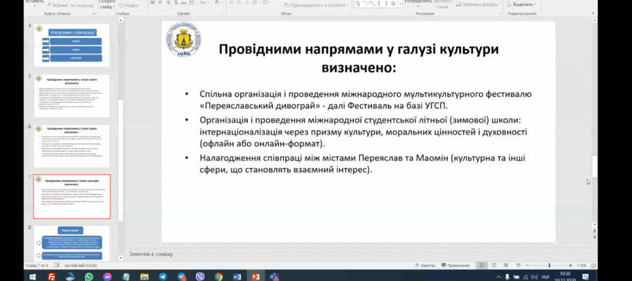Click the university logo on the slide

(x=183, y=40)
